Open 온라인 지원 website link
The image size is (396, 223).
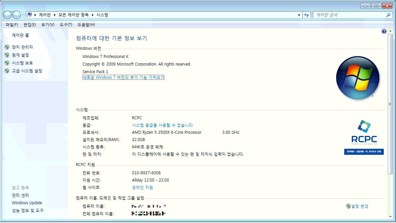(143, 187)
